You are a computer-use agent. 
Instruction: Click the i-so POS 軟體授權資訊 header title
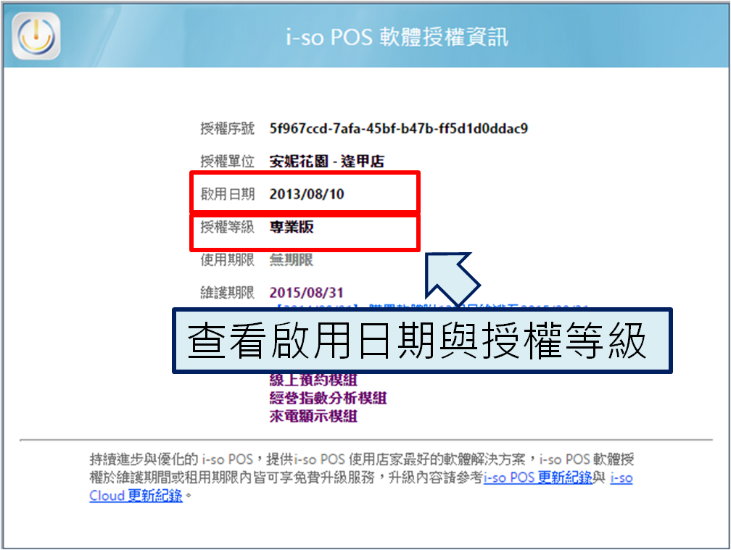tap(397, 37)
